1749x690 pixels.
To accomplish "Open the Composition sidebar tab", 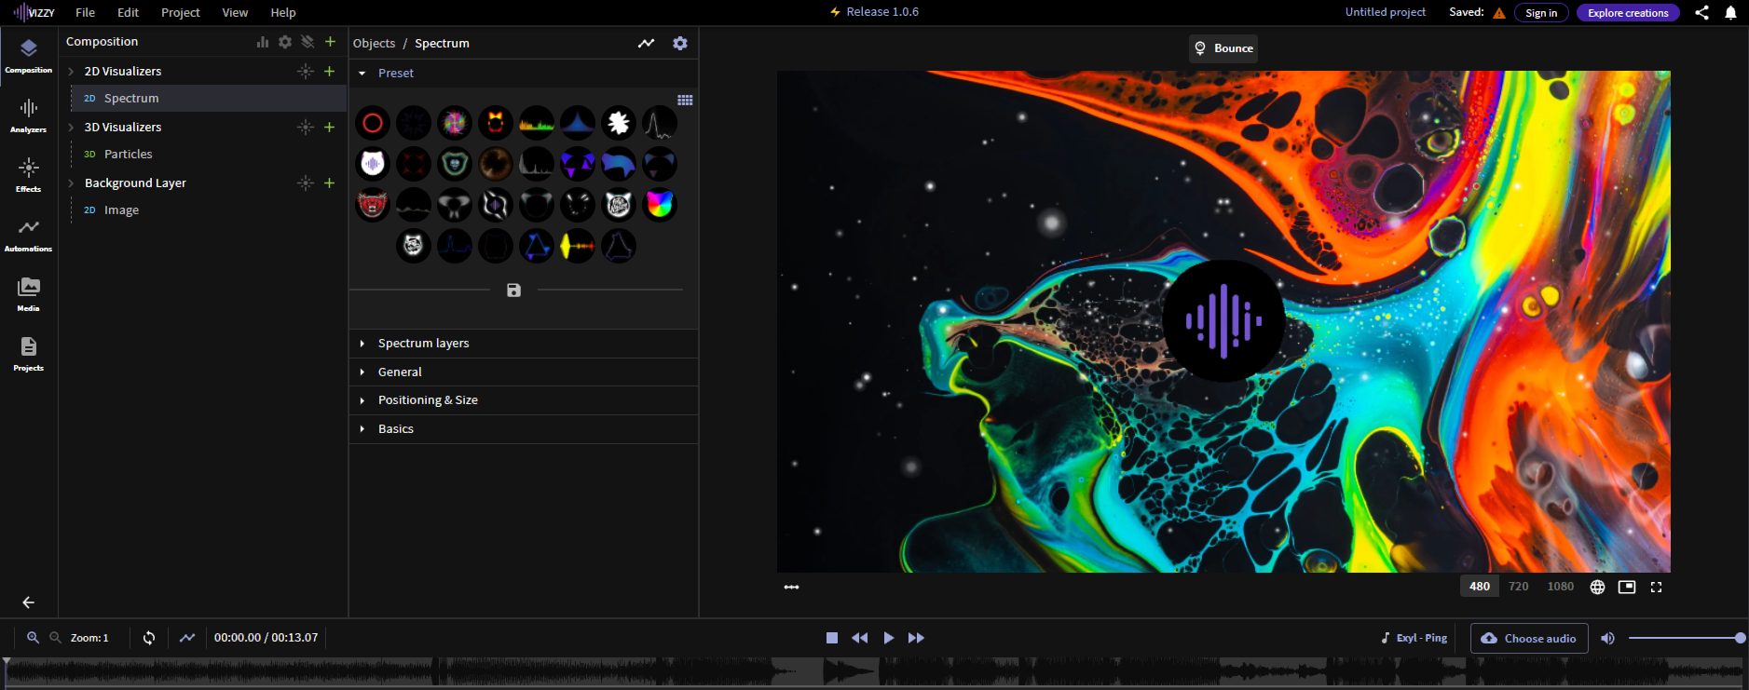I will click(x=29, y=56).
